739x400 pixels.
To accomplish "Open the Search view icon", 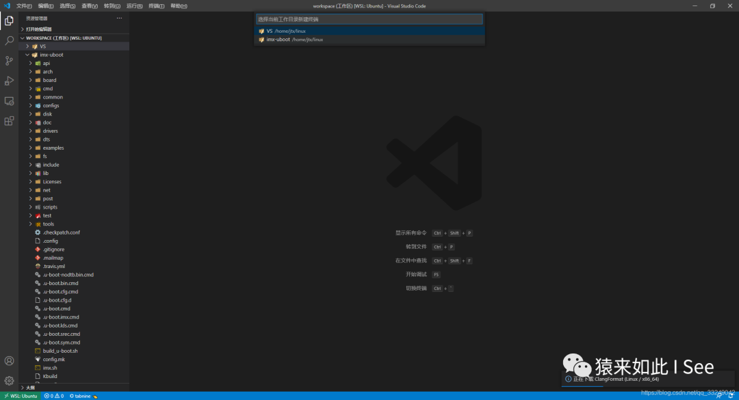I will (9, 41).
